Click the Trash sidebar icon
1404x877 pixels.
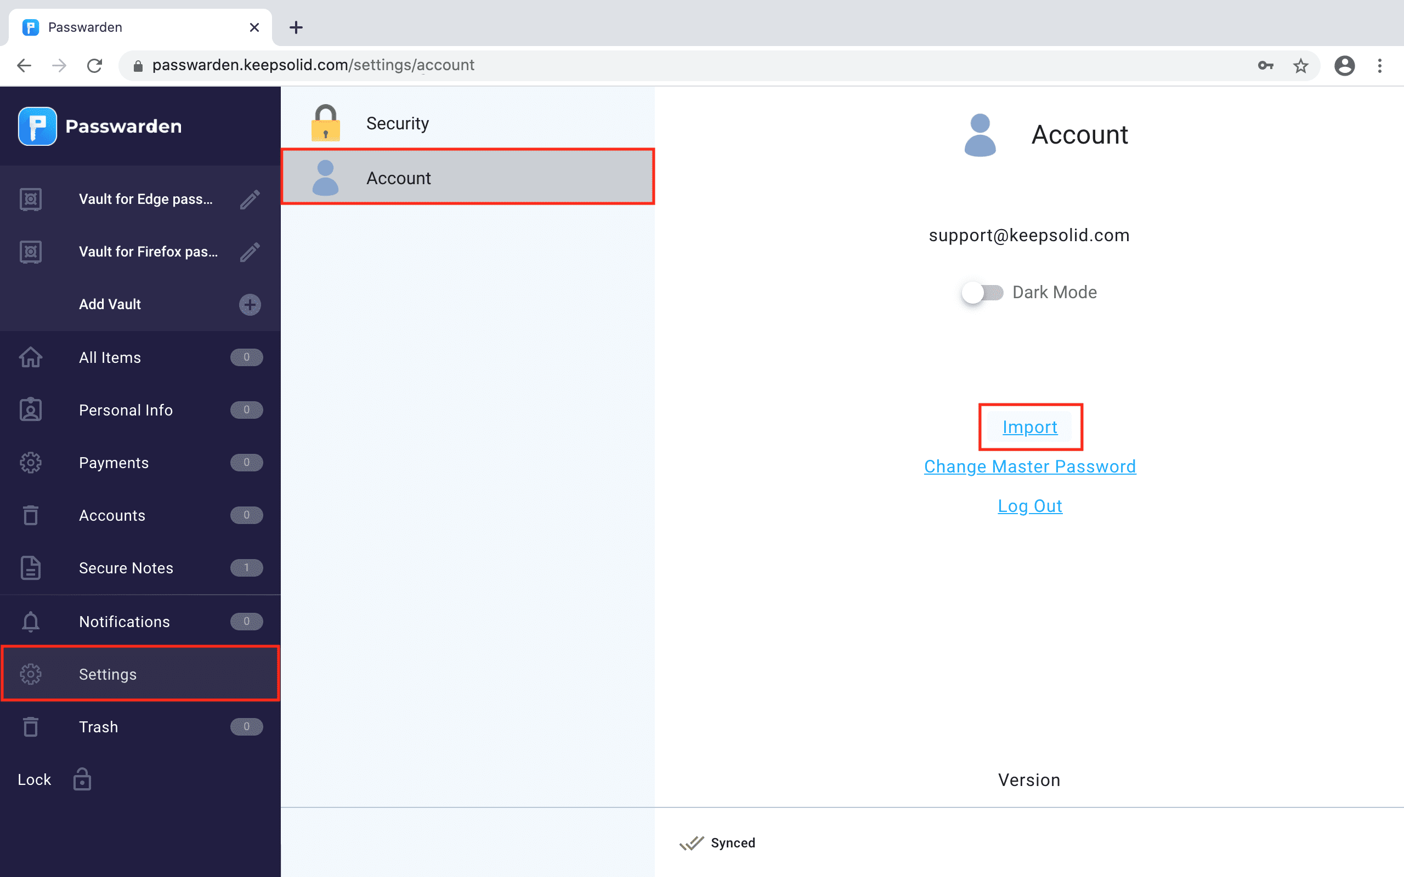[x=31, y=726]
